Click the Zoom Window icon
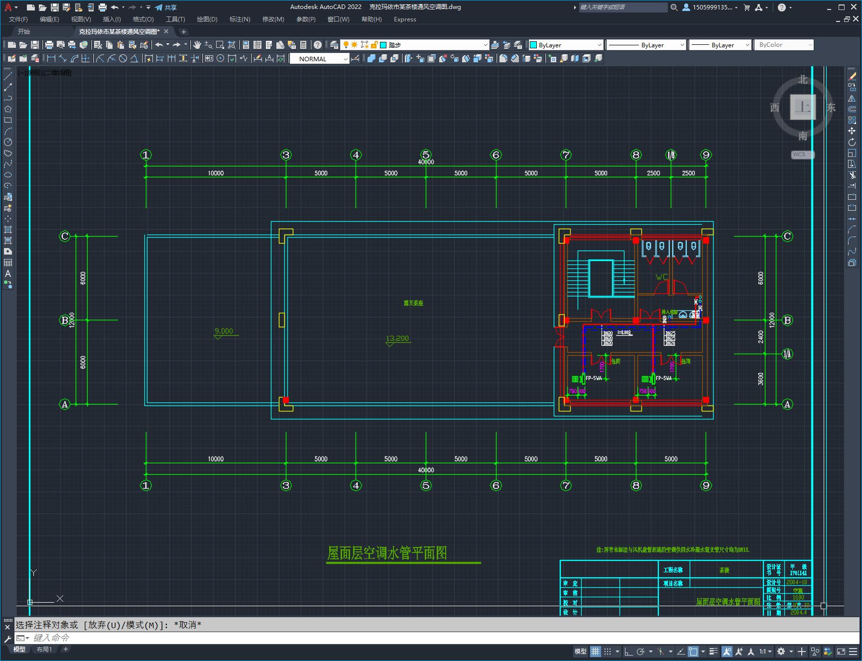 (x=220, y=45)
